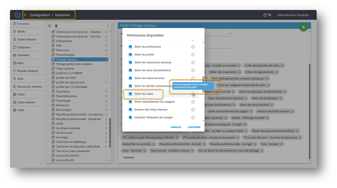Open the Risques cliniques sidebar menu

(x=28, y=71)
